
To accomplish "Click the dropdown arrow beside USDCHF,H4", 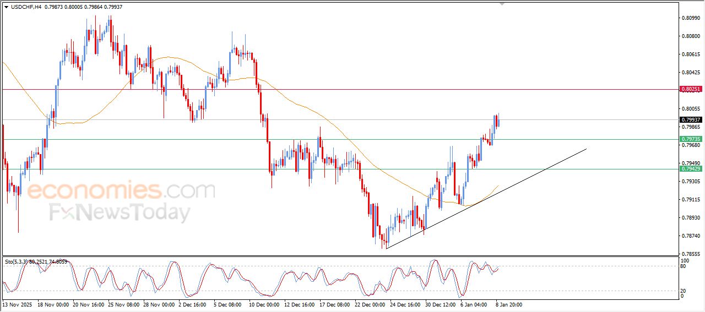I will [x=6, y=7].
